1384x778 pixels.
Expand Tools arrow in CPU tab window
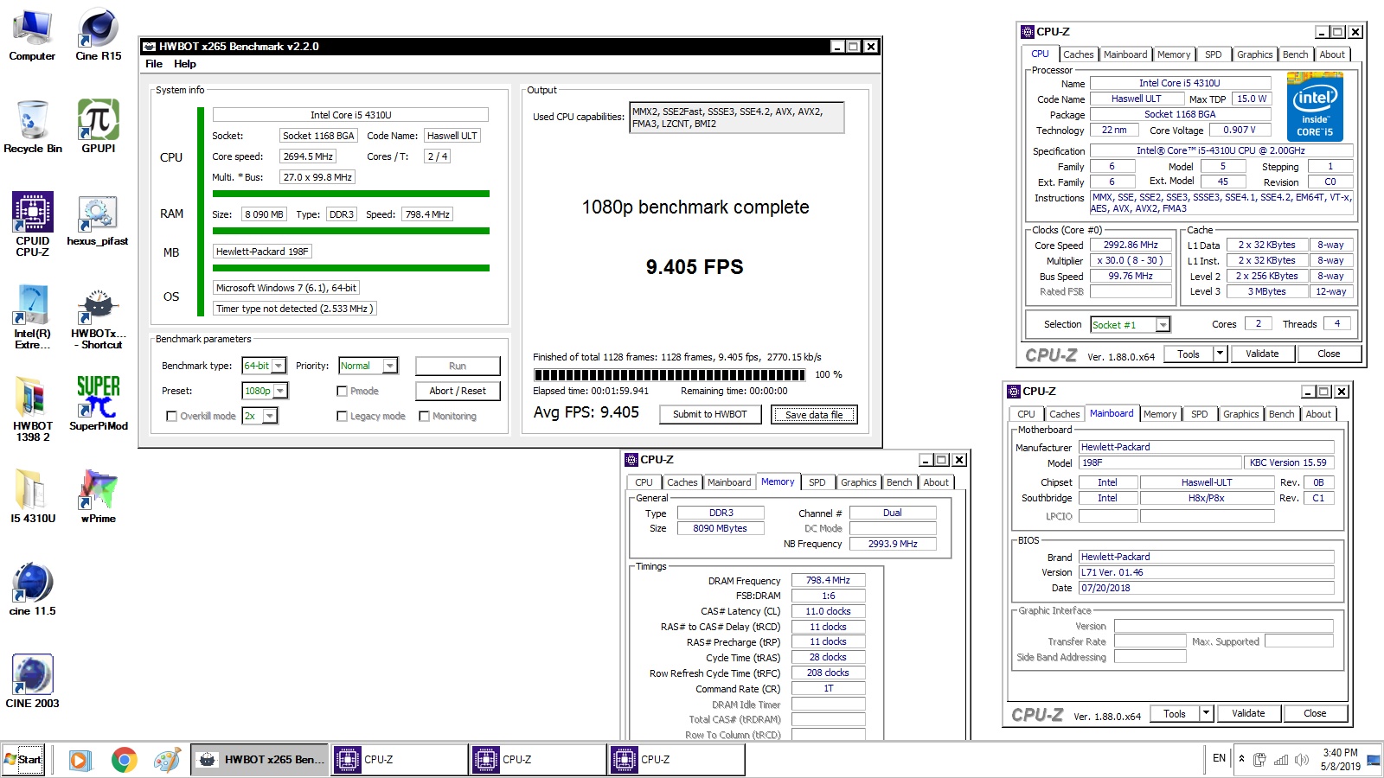point(1220,354)
